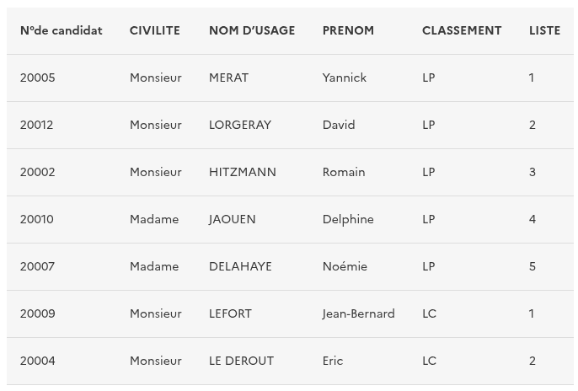Image resolution: width=578 pixels, height=391 pixels.
Task: Select the CIVILITE column header
Action: point(155,30)
